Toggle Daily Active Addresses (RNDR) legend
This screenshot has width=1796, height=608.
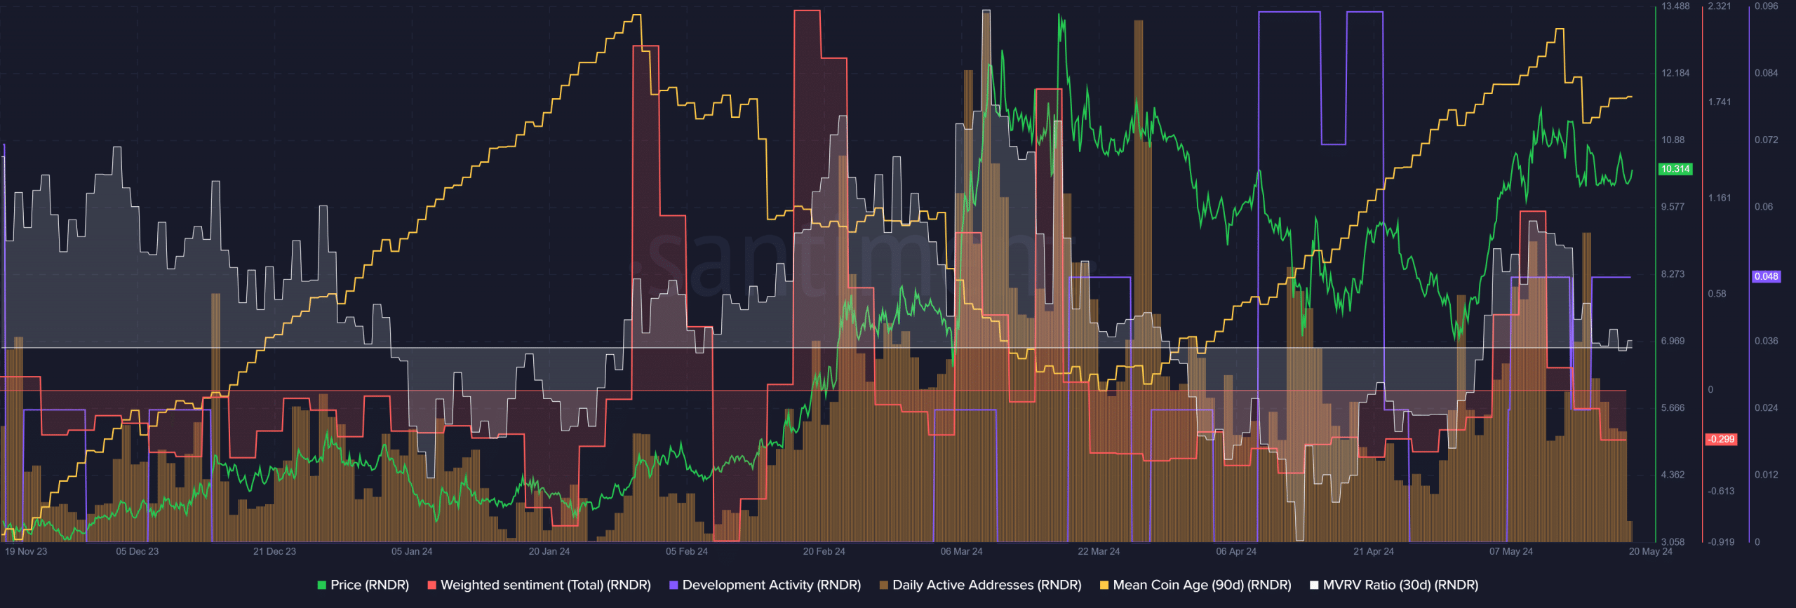[x=981, y=585]
